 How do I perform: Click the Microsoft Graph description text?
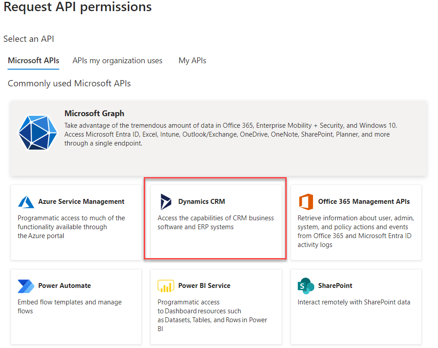click(x=231, y=134)
